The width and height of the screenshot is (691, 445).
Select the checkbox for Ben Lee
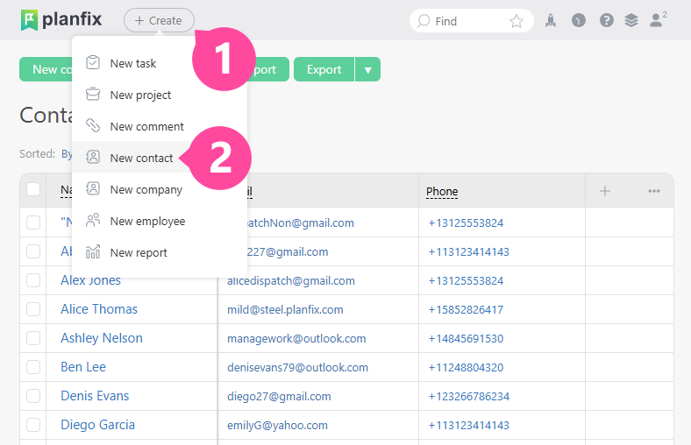pos(33,367)
